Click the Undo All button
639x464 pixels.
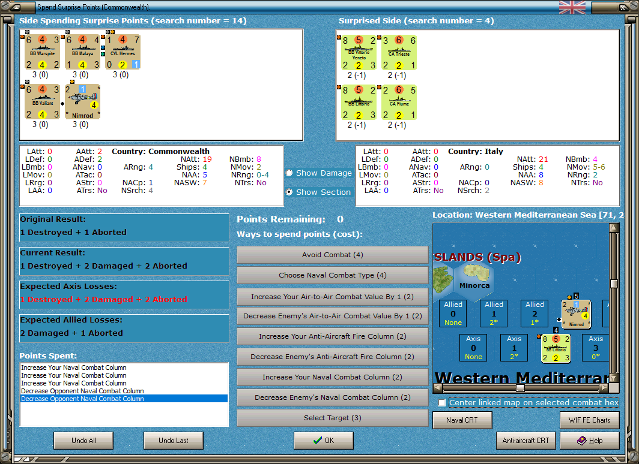(83, 441)
